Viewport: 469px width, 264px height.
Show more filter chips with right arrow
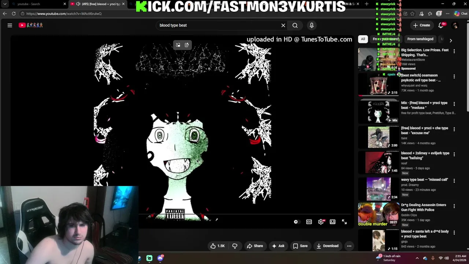click(x=451, y=40)
